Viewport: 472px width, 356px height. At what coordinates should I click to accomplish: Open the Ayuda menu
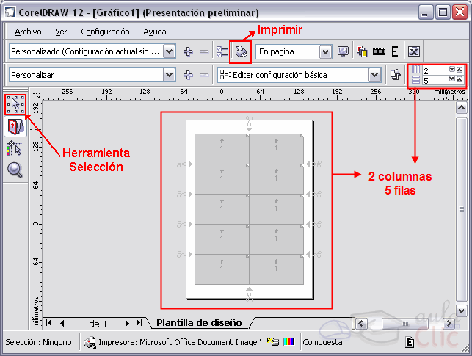pyautogui.click(x=155, y=32)
